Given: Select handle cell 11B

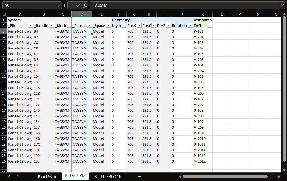Looking at the screenshot, I should [44, 93].
